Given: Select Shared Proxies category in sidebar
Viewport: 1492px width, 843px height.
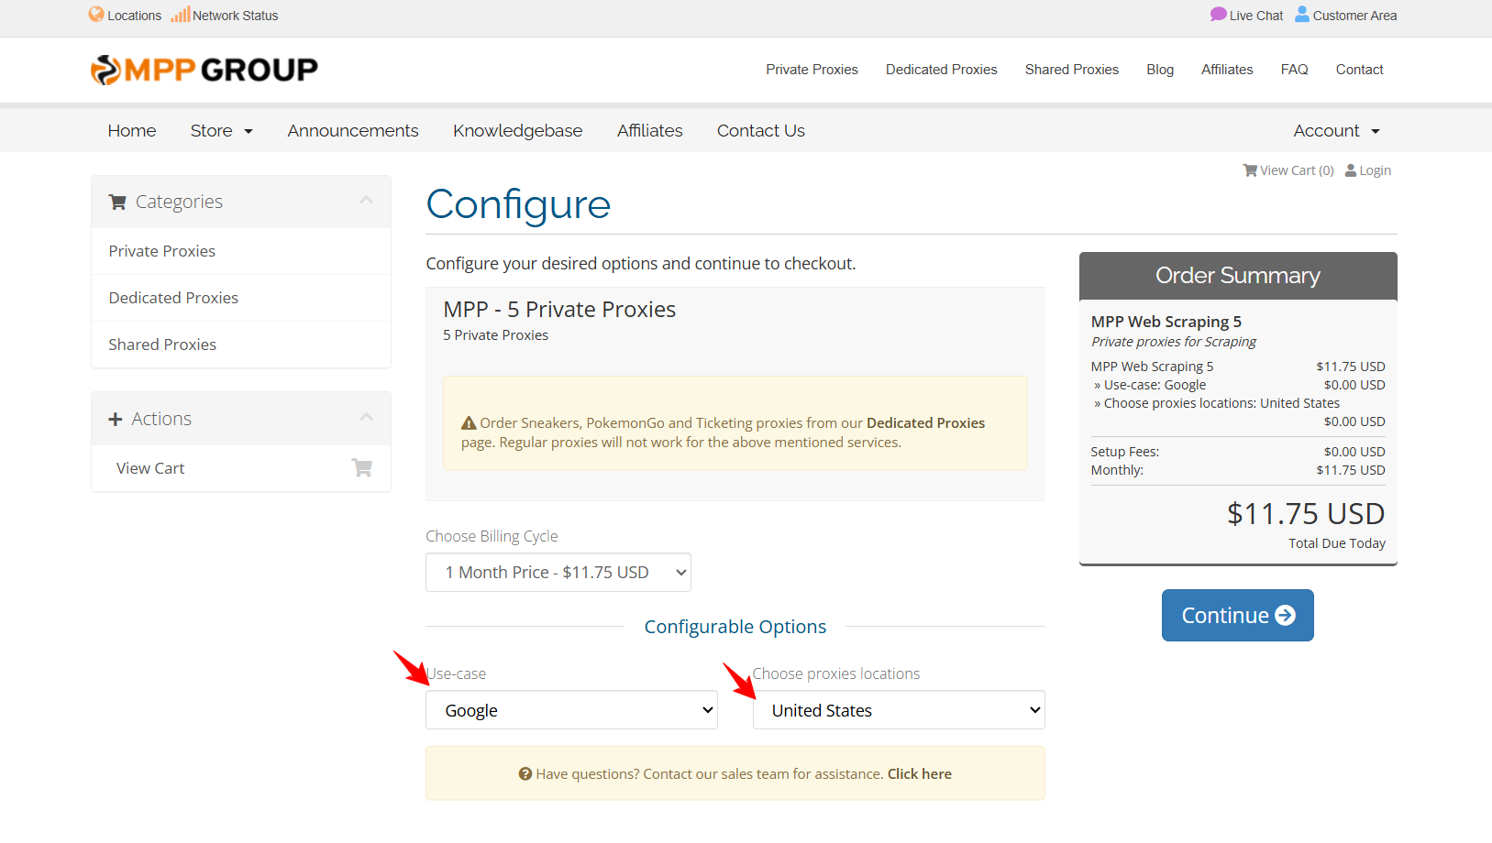Looking at the screenshot, I should pos(241,345).
